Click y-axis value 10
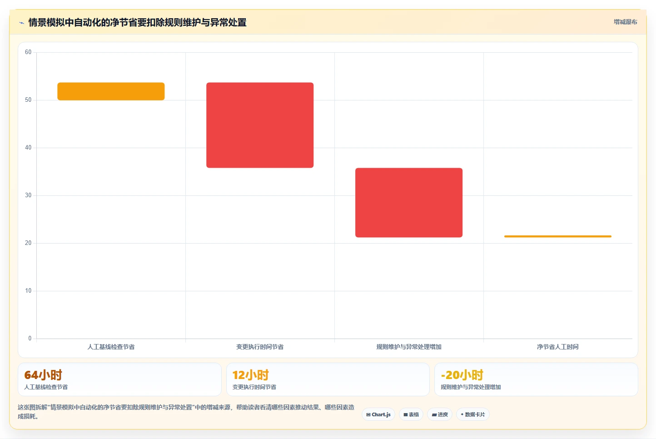The image size is (656, 439). point(28,291)
